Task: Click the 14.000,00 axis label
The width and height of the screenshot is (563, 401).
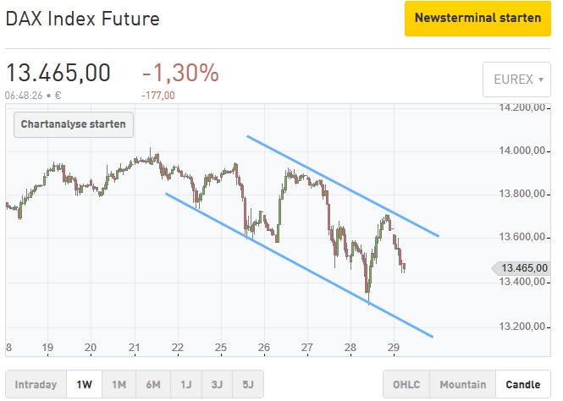Action: [x=521, y=151]
